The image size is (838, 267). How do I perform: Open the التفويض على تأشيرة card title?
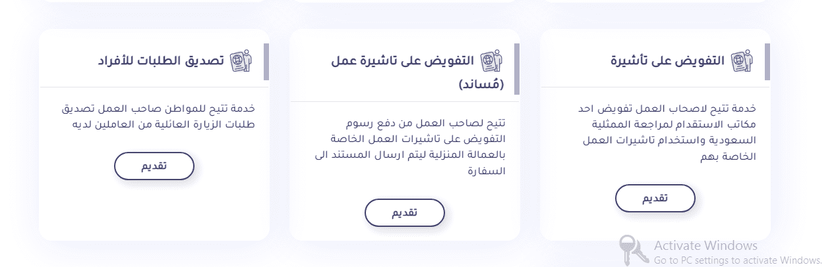point(668,61)
